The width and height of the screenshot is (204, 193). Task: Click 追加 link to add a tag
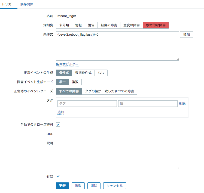[61, 112]
